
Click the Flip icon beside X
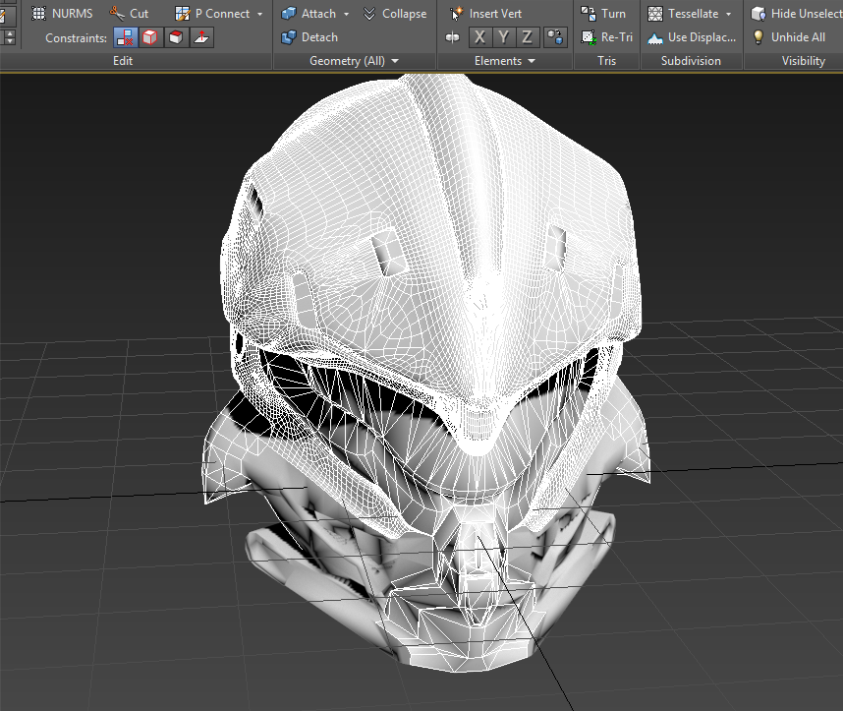pos(453,37)
